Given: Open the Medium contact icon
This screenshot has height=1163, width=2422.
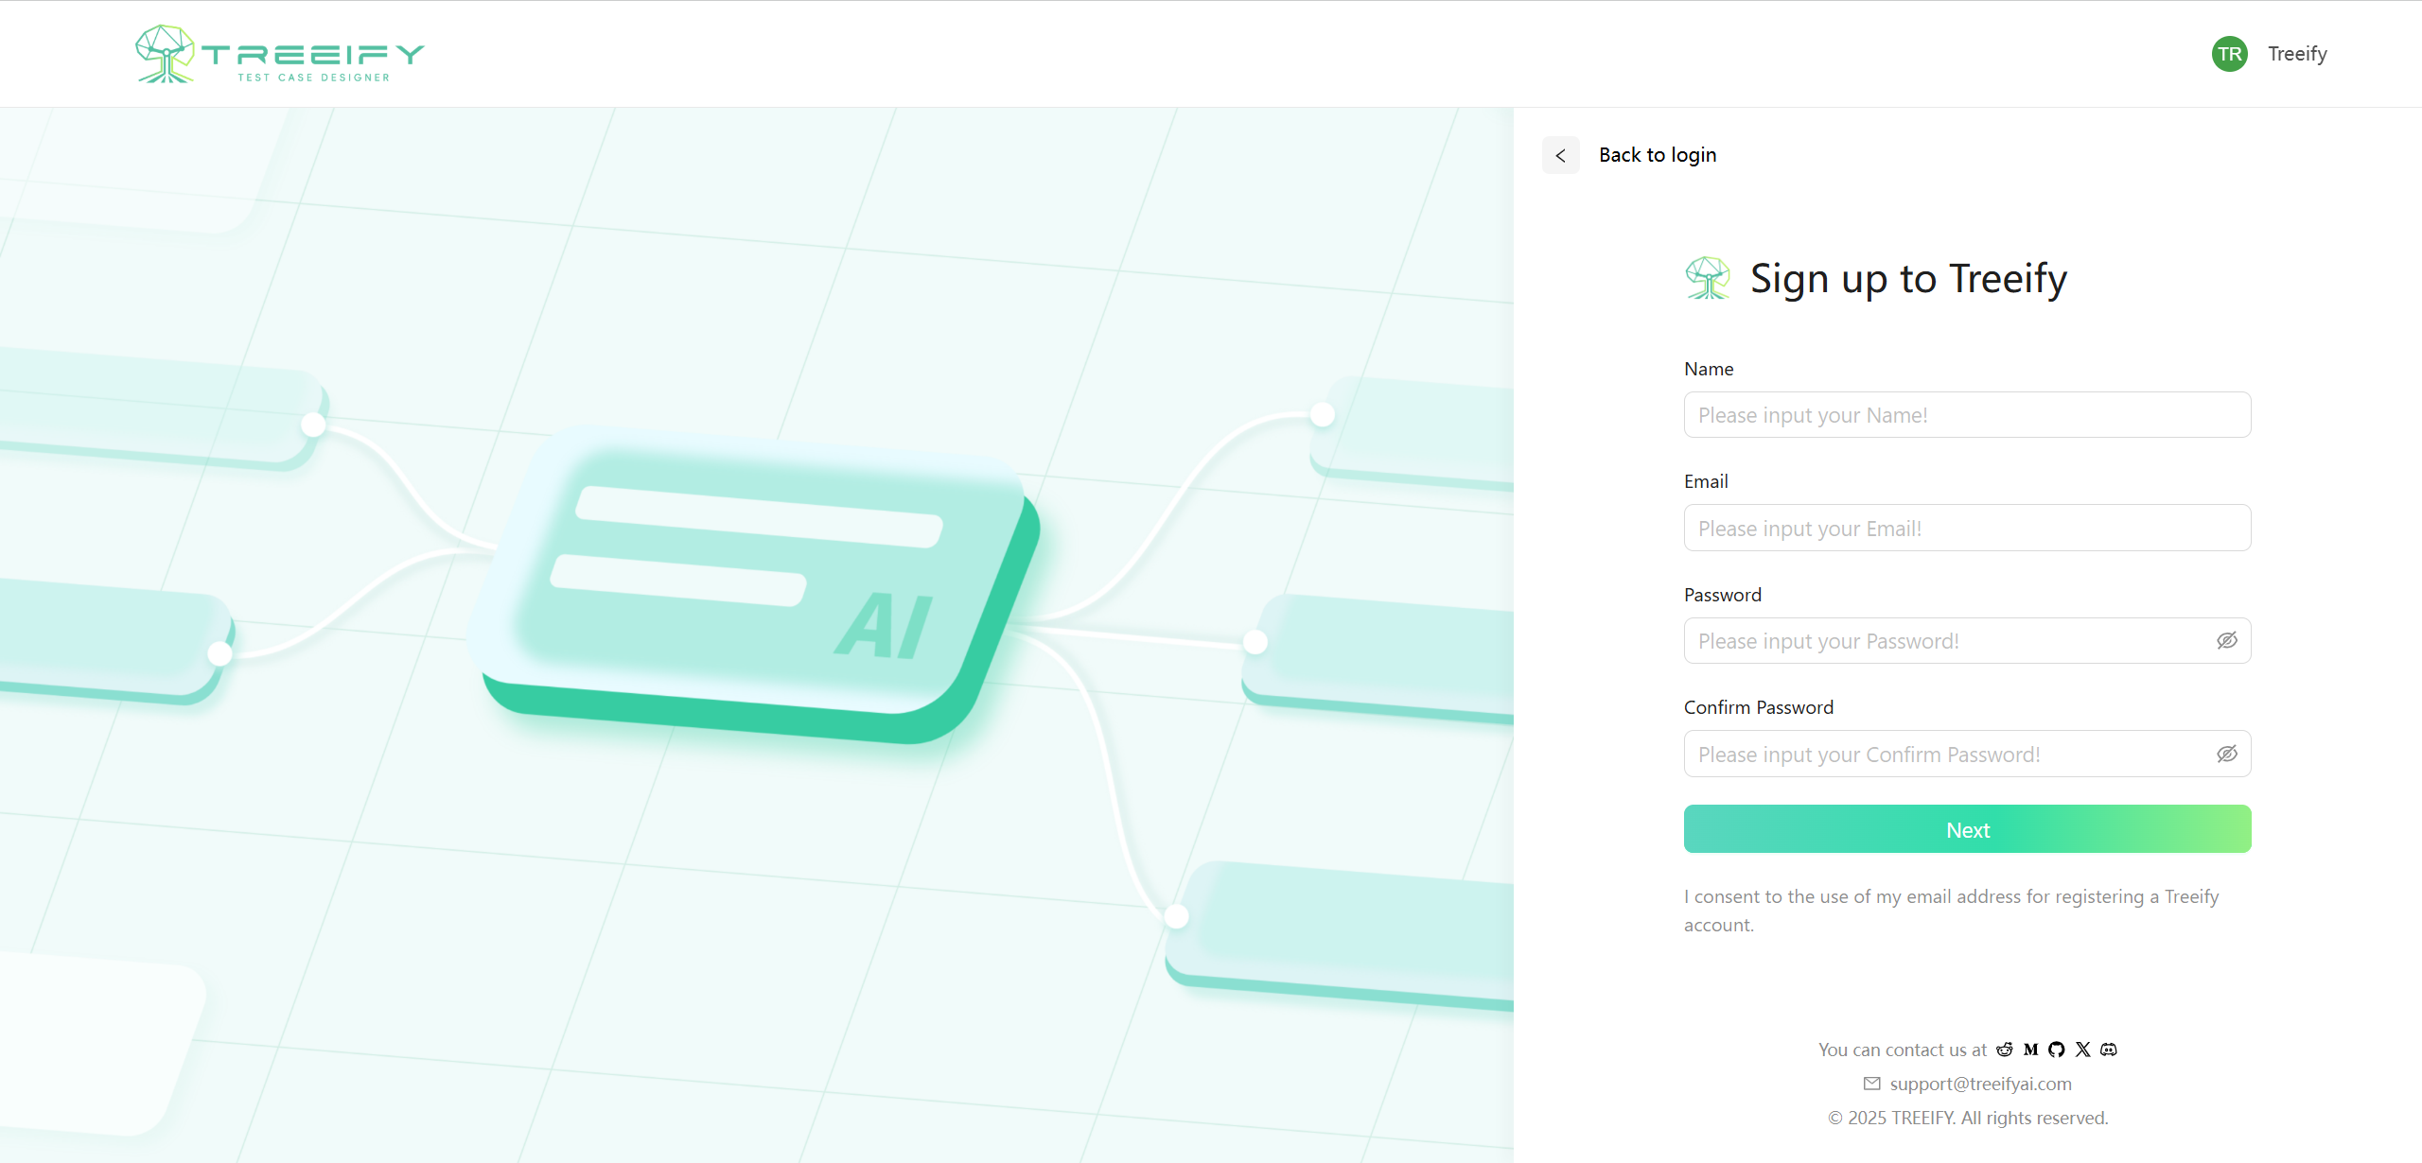Looking at the screenshot, I should 2030,1050.
